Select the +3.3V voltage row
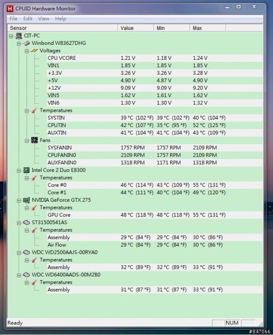Image resolution: width=273 pixels, height=335 pixels. [155, 73]
